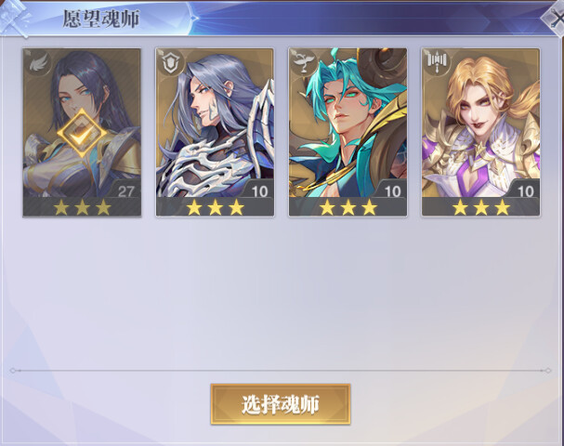The height and width of the screenshot is (446, 564).
Task: Select the teal-haired horned soul master card
Action: [348, 133]
